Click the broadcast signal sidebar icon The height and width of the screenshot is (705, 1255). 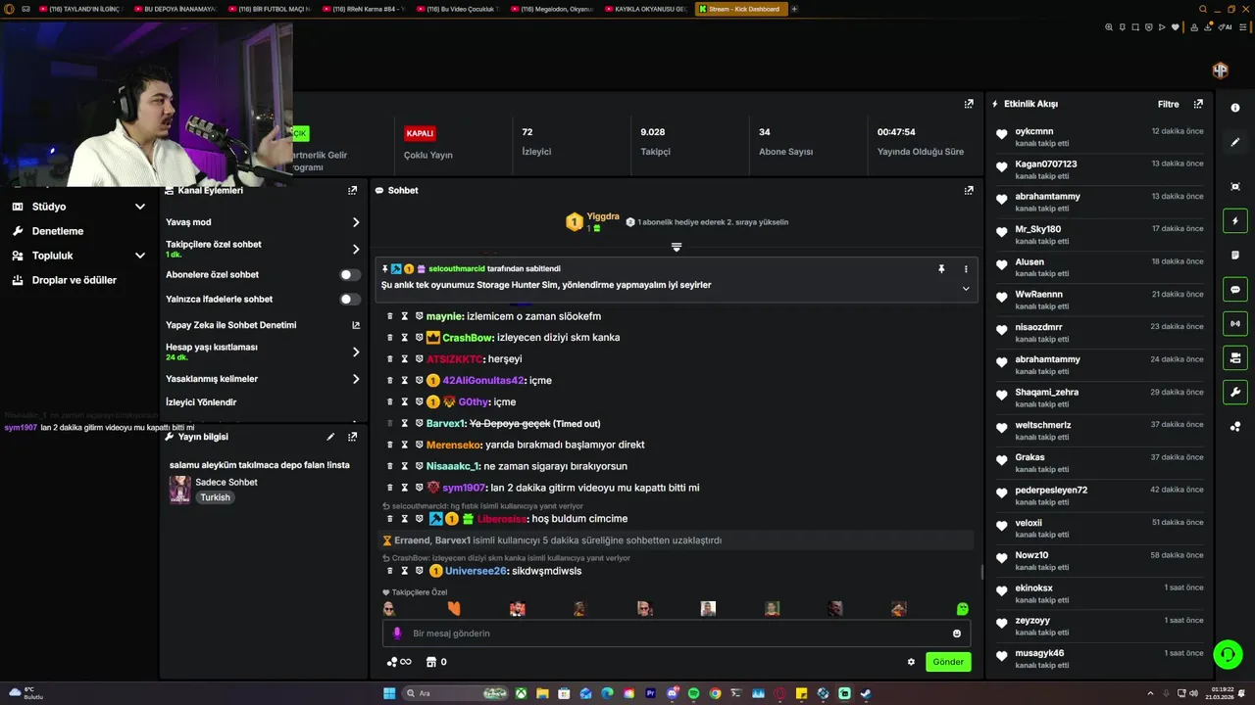coord(1235,323)
